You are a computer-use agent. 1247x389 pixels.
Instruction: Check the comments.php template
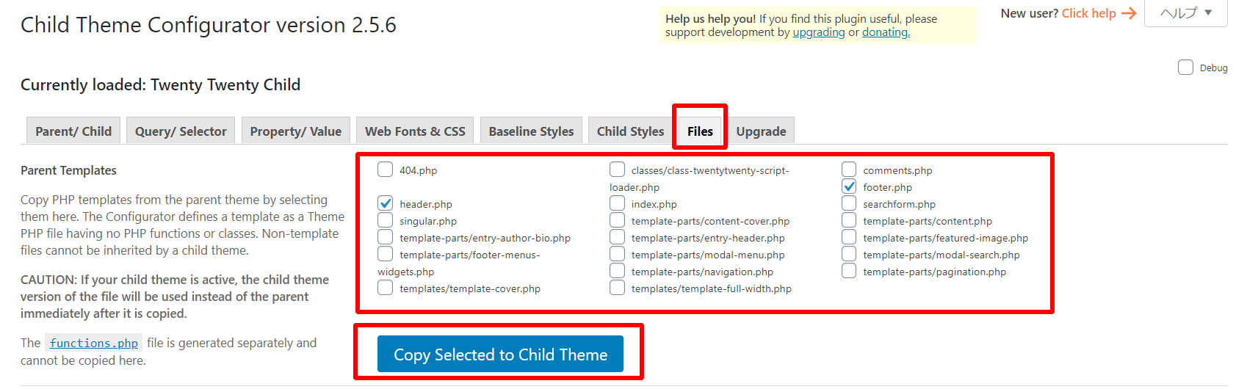tap(849, 170)
